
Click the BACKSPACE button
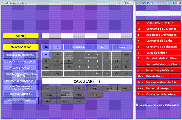pos(78,47)
